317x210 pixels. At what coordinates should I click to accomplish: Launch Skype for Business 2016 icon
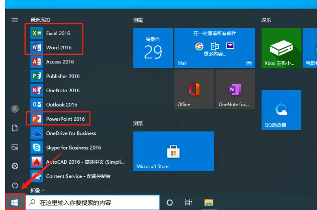click(37, 148)
